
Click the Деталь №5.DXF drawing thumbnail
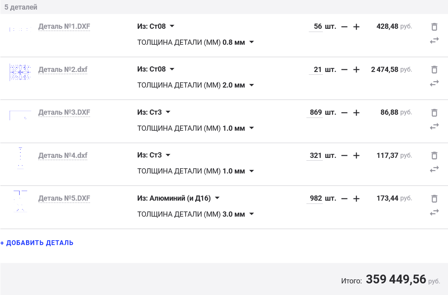pos(20,201)
